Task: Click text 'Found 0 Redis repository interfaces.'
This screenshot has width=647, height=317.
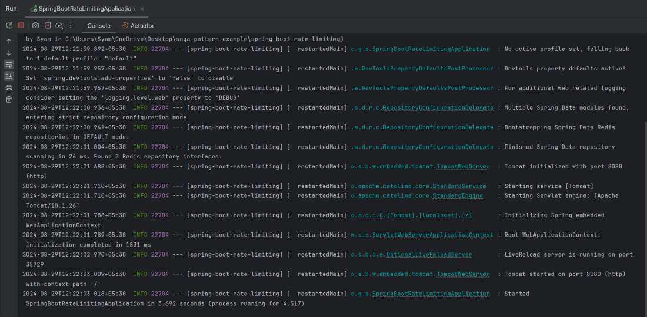Action: click(159, 157)
